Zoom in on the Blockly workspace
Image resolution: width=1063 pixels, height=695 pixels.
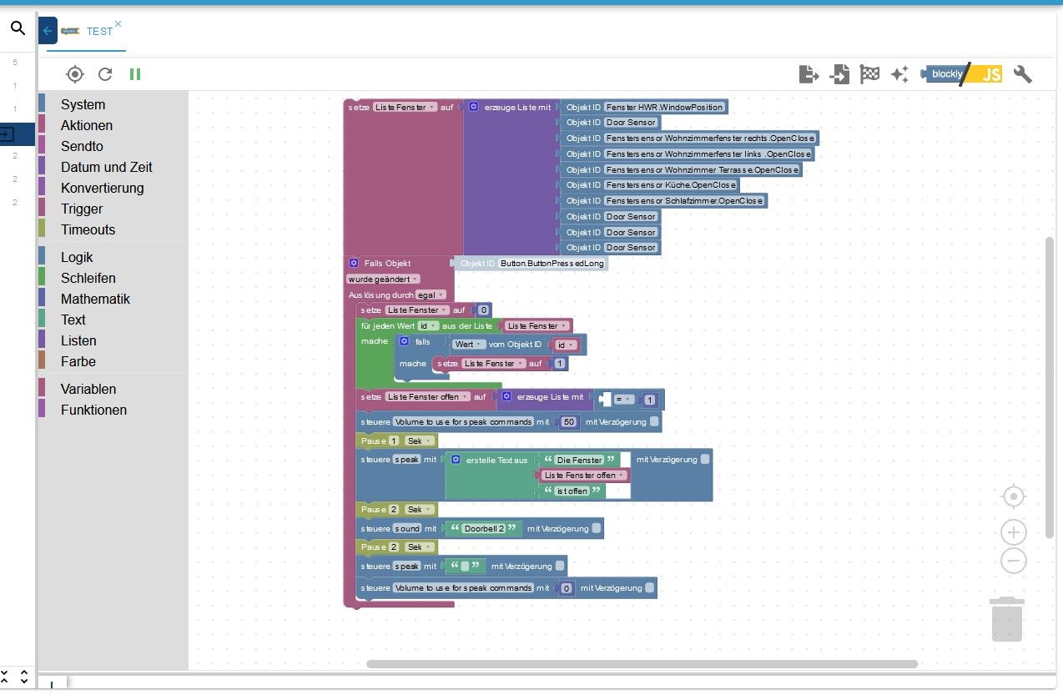point(1014,532)
